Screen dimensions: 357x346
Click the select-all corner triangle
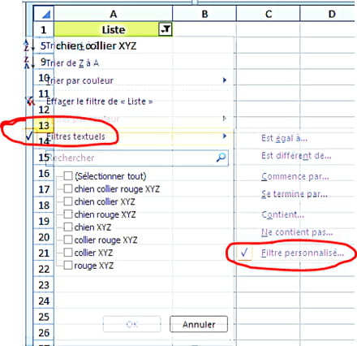tap(46, 15)
